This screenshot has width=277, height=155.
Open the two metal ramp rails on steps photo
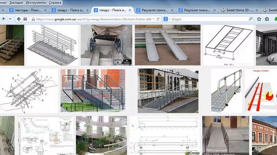point(167,45)
